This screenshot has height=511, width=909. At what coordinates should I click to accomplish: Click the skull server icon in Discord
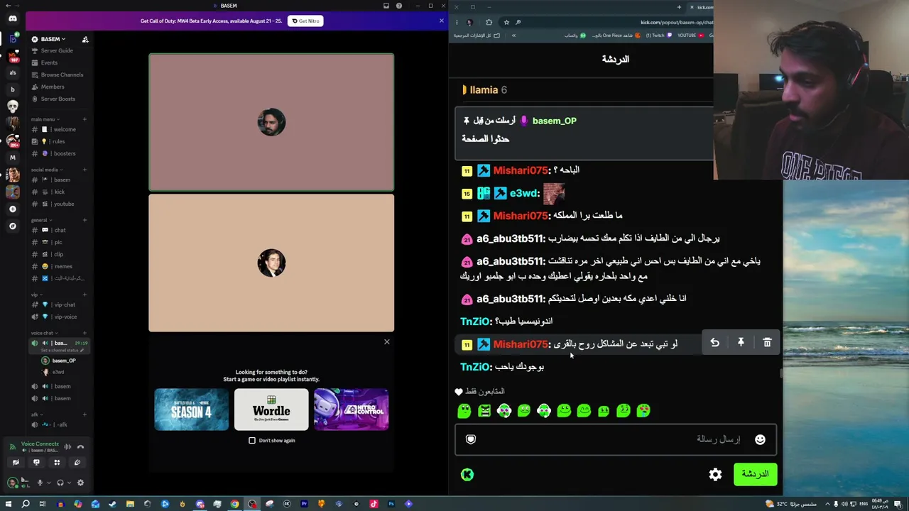[12, 106]
